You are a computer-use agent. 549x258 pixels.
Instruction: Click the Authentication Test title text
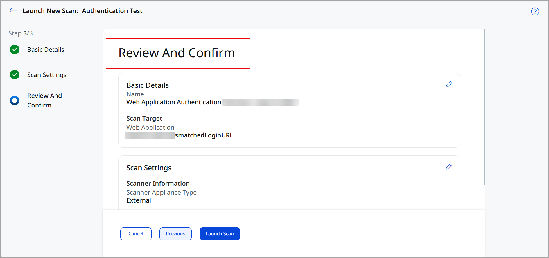[x=112, y=11]
